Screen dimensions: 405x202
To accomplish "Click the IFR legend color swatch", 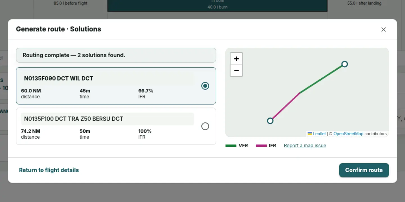I will pos(261,146).
